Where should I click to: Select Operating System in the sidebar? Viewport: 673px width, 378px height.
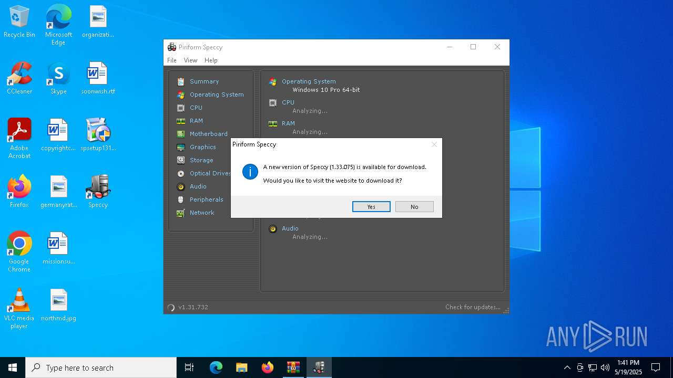point(217,94)
